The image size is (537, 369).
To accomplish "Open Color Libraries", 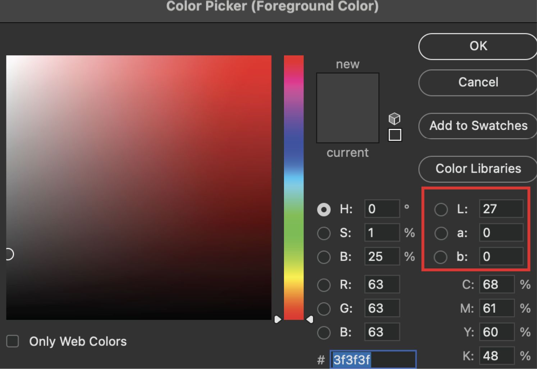I will 478,169.
